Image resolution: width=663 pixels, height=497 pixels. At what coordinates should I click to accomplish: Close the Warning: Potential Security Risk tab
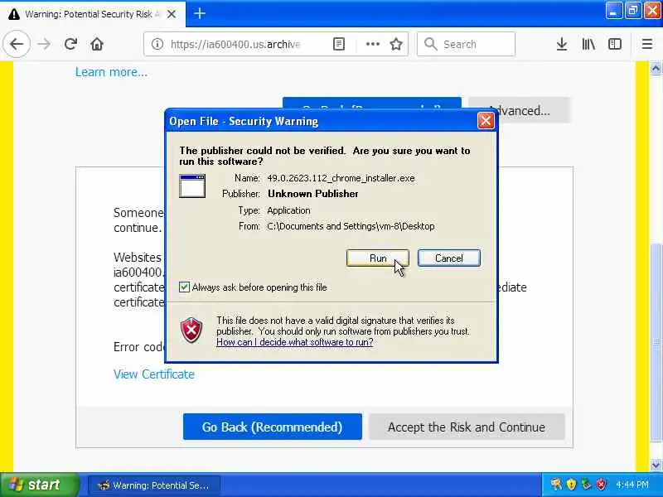(x=172, y=14)
